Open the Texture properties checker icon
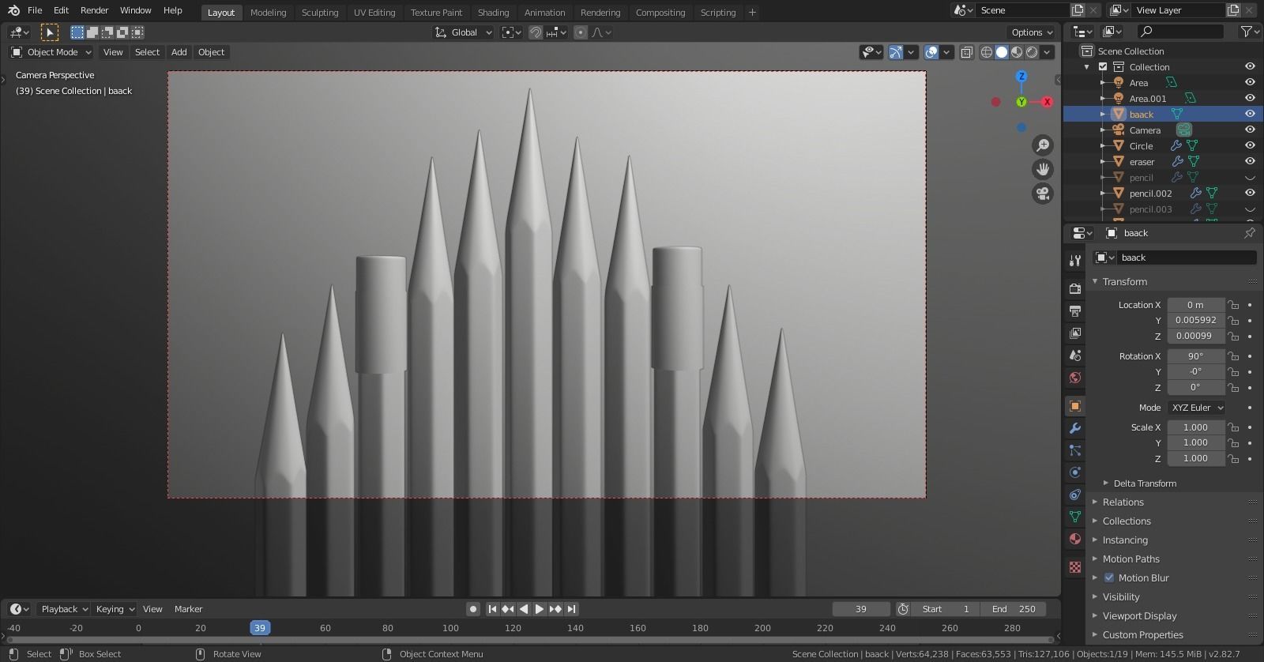The height and width of the screenshot is (662, 1264). [1074, 567]
